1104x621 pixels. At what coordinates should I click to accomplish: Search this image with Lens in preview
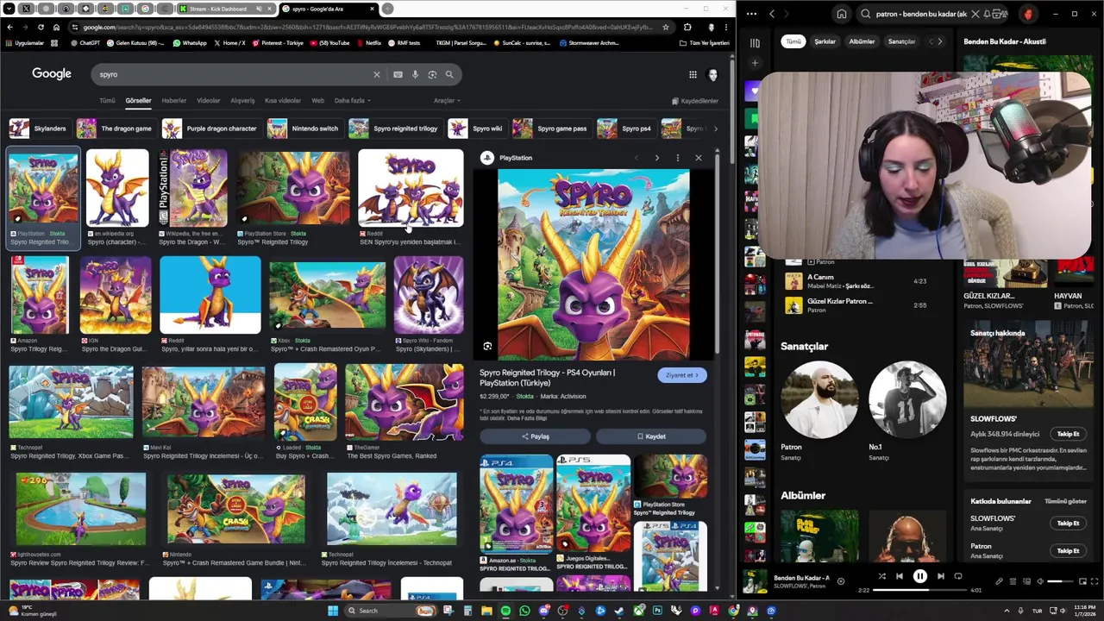click(487, 347)
